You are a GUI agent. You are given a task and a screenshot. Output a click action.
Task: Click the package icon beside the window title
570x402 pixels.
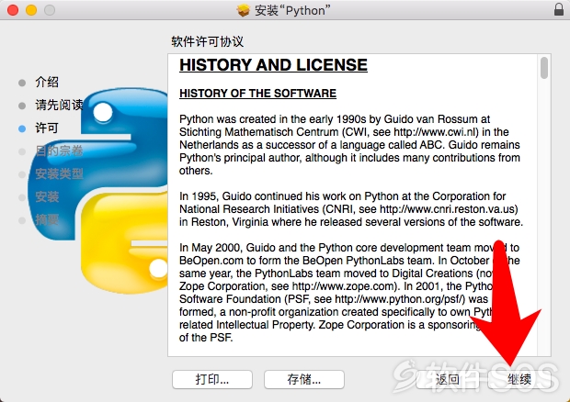point(244,10)
